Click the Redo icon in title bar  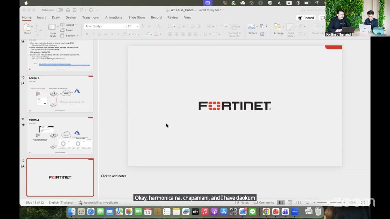point(91,10)
